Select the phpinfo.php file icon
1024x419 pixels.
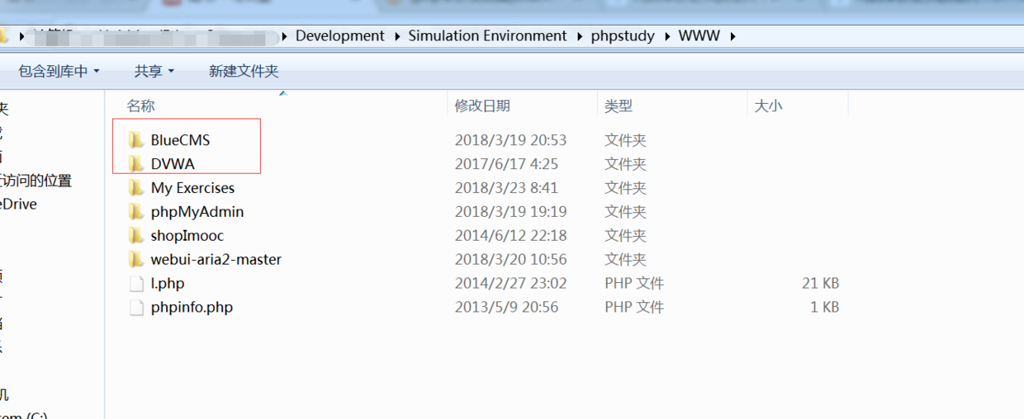(136, 308)
